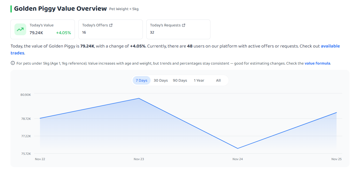
Task: Click the Golden Piggy Value Overview heading
Action: [x=60, y=9]
